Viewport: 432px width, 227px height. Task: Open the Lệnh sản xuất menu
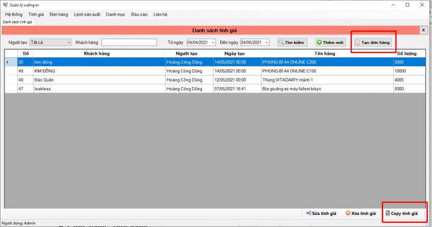[87, 14]
